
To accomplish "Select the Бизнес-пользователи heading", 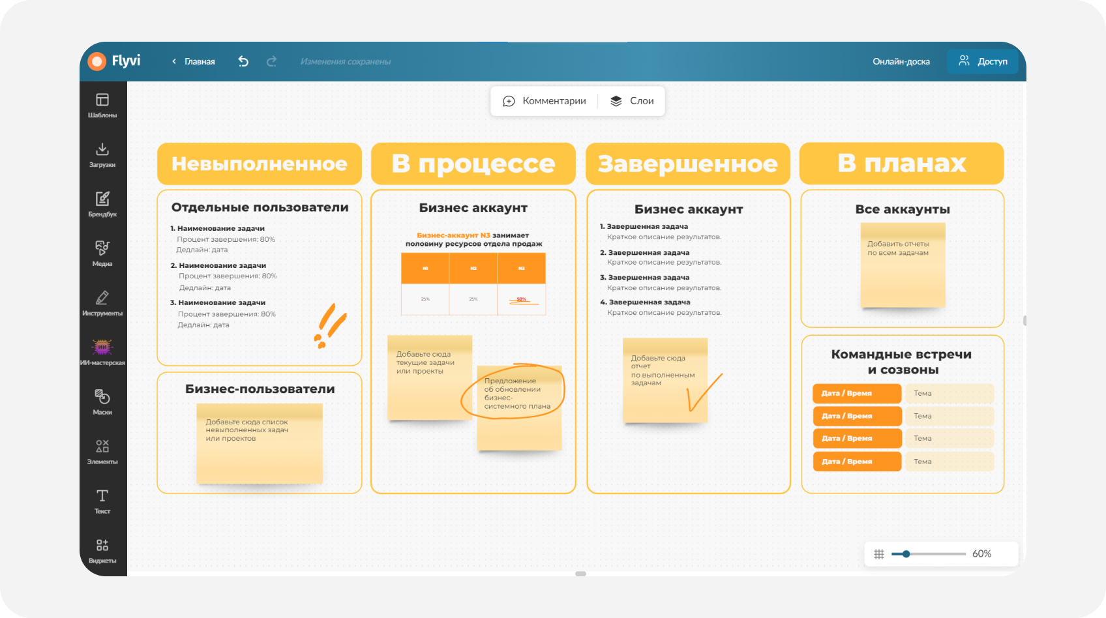I will (x=260, y=389).
